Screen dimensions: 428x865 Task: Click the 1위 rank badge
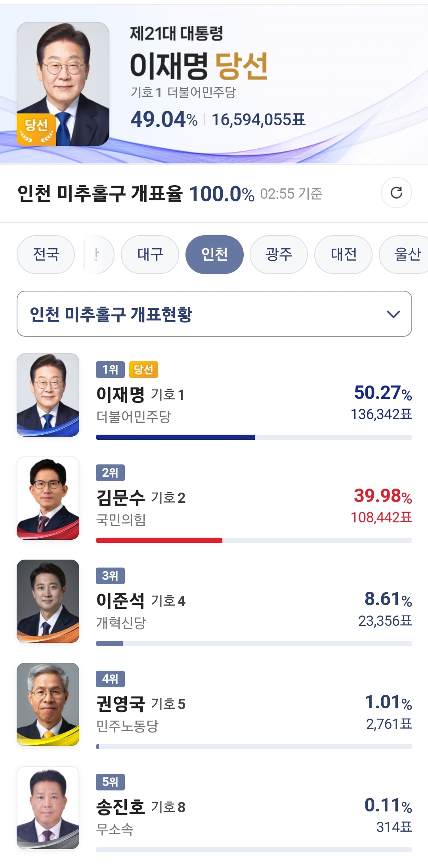[x=110, y=370]
